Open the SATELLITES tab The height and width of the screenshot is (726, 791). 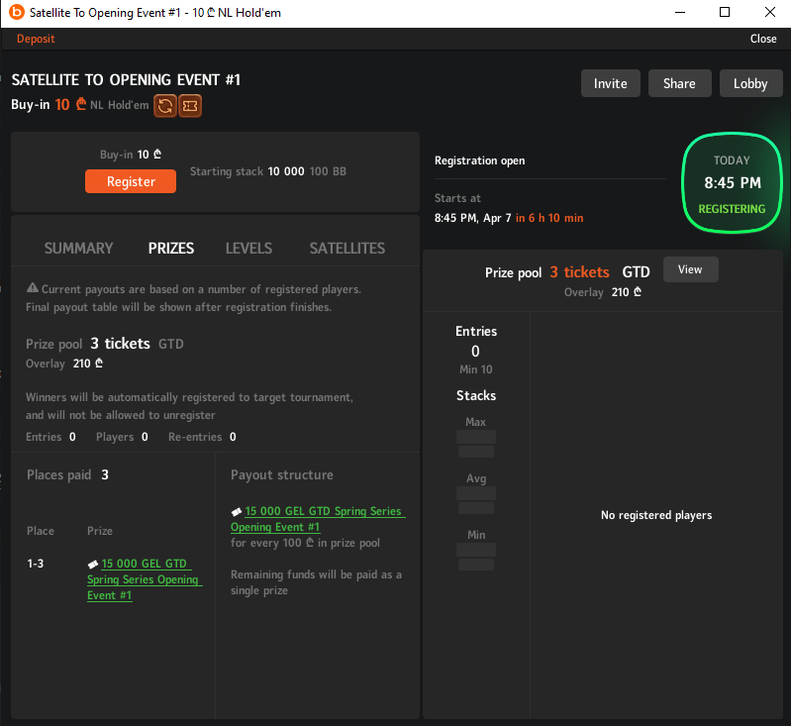pyautogui.click(x=347, y=249)
